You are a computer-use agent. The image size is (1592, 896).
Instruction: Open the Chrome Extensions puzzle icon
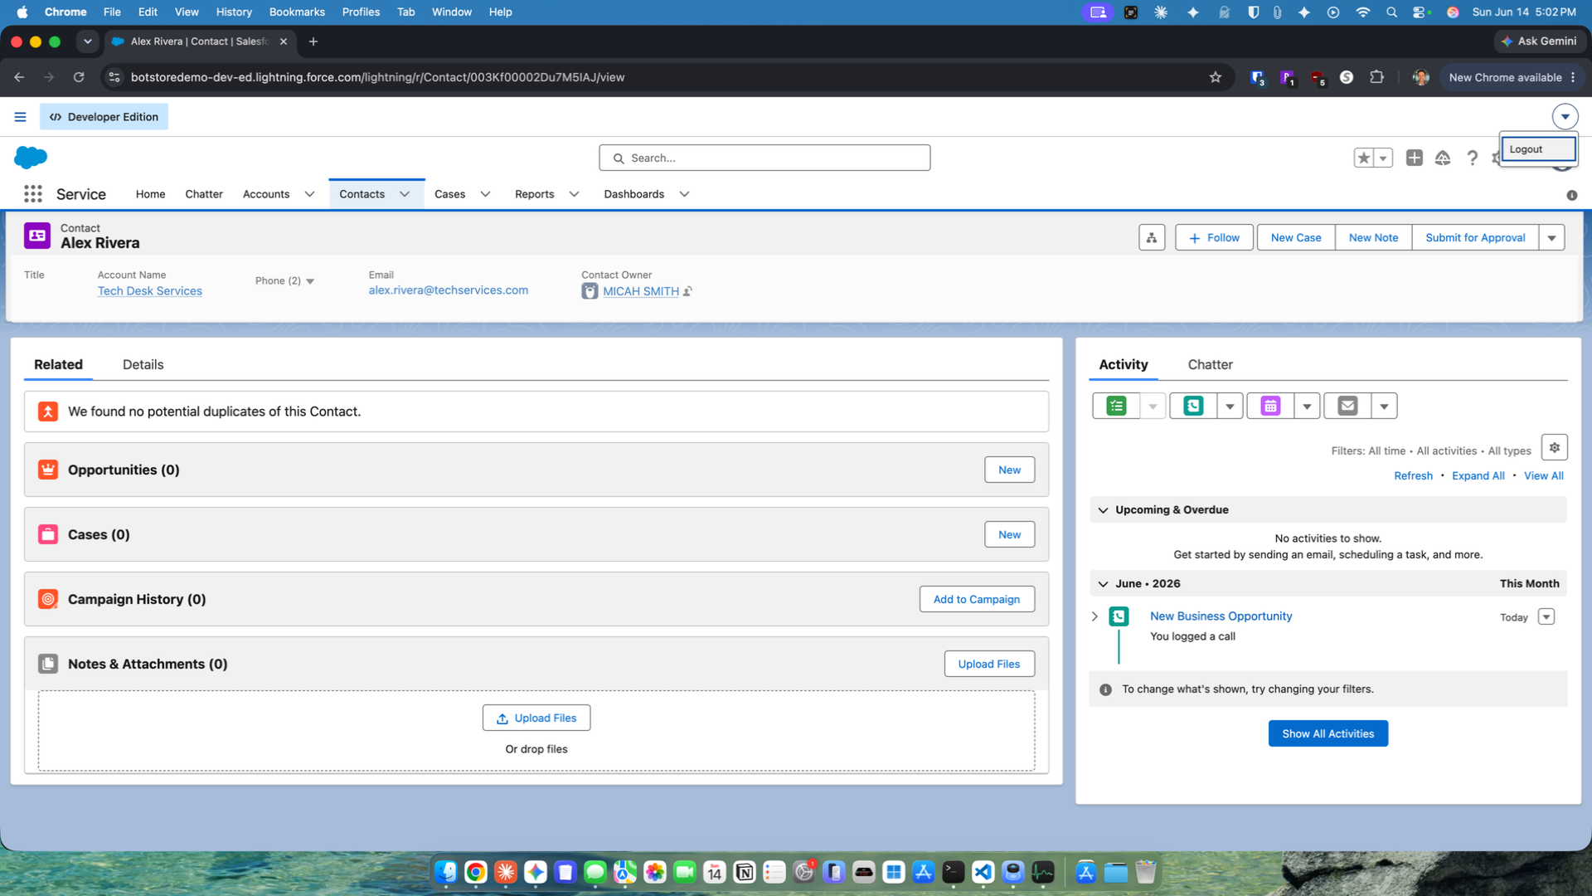click(1376, 77)
